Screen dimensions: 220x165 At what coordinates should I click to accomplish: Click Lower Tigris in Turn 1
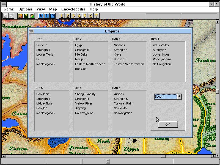(45, 54)
